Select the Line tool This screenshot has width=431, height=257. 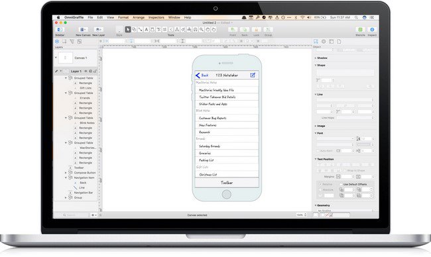point(140,29)
